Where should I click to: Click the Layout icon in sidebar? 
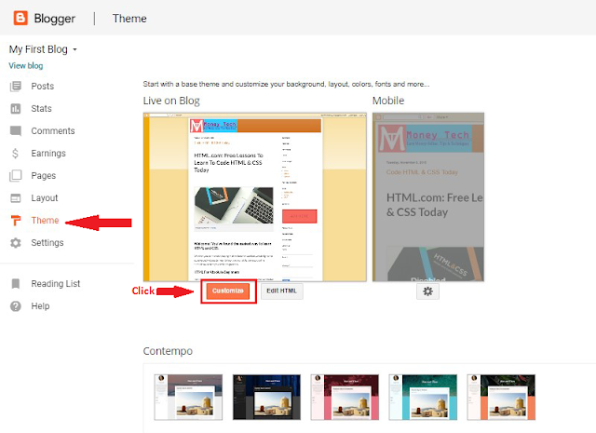click(16, 198)
